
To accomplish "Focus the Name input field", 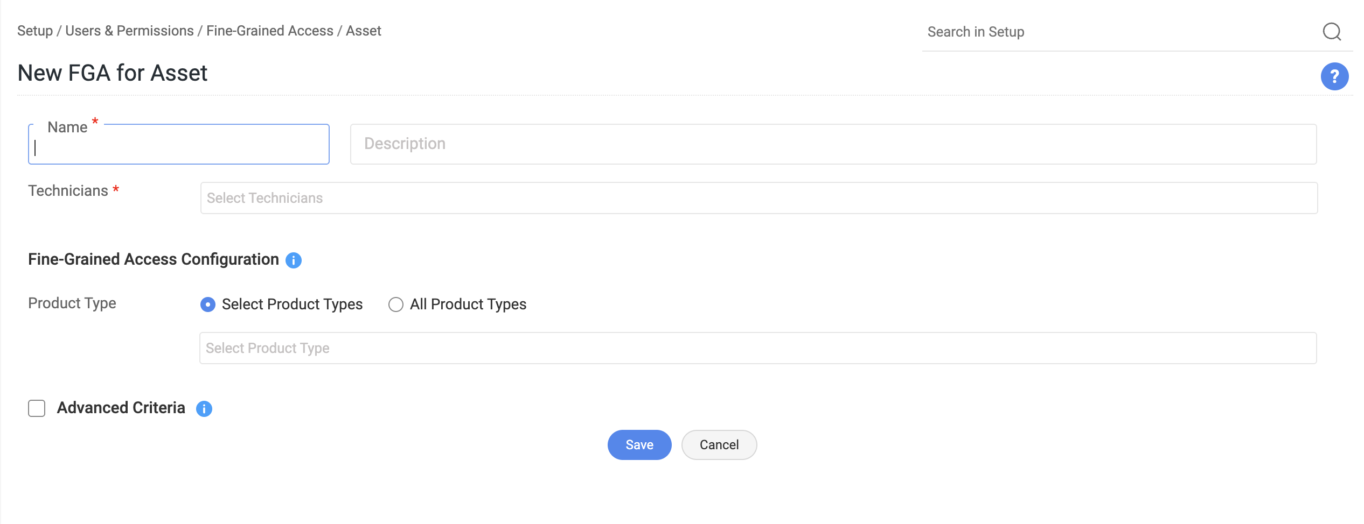I will click(179, 148).
